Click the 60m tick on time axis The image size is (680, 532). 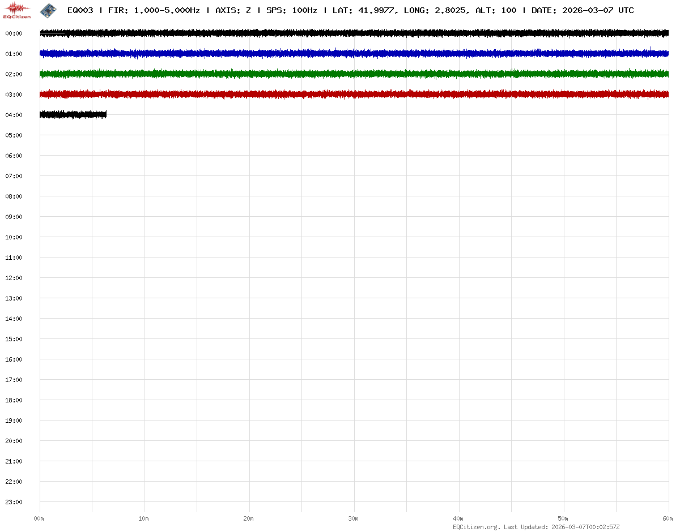(668, 518)
